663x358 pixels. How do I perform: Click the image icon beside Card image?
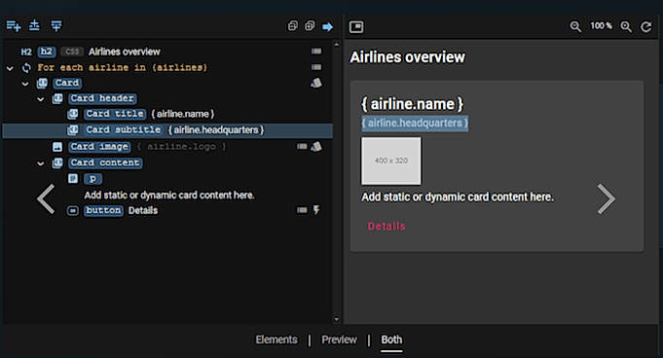pyautogui.click(x=57, y=147)
